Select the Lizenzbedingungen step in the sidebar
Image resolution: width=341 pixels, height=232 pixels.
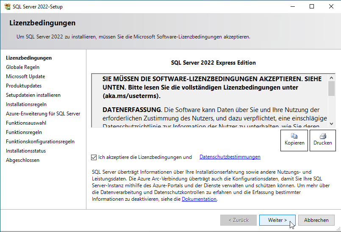29,58
